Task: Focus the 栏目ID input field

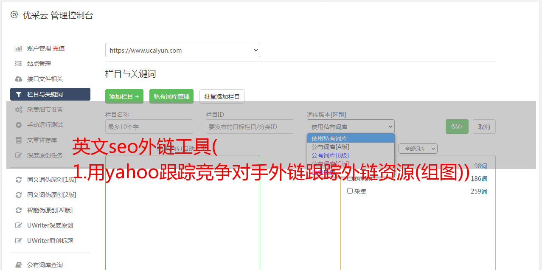Action: [250, 127]
